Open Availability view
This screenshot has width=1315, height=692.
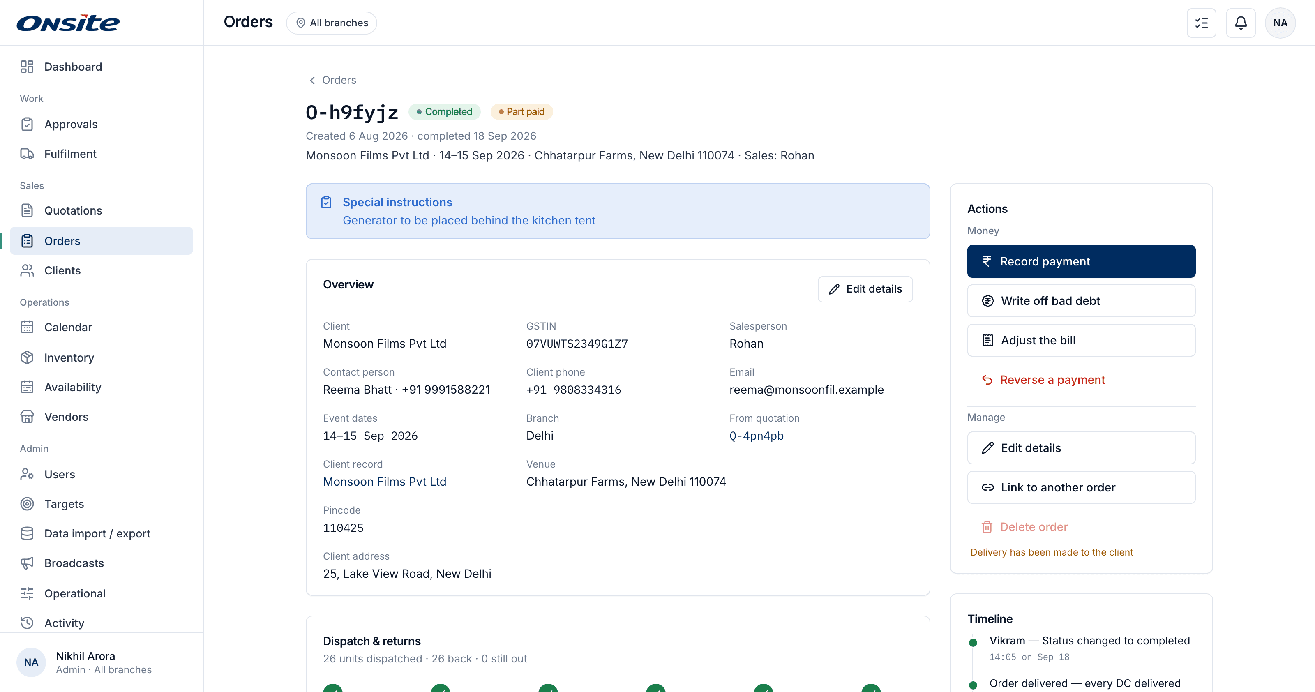coord(101,387)
